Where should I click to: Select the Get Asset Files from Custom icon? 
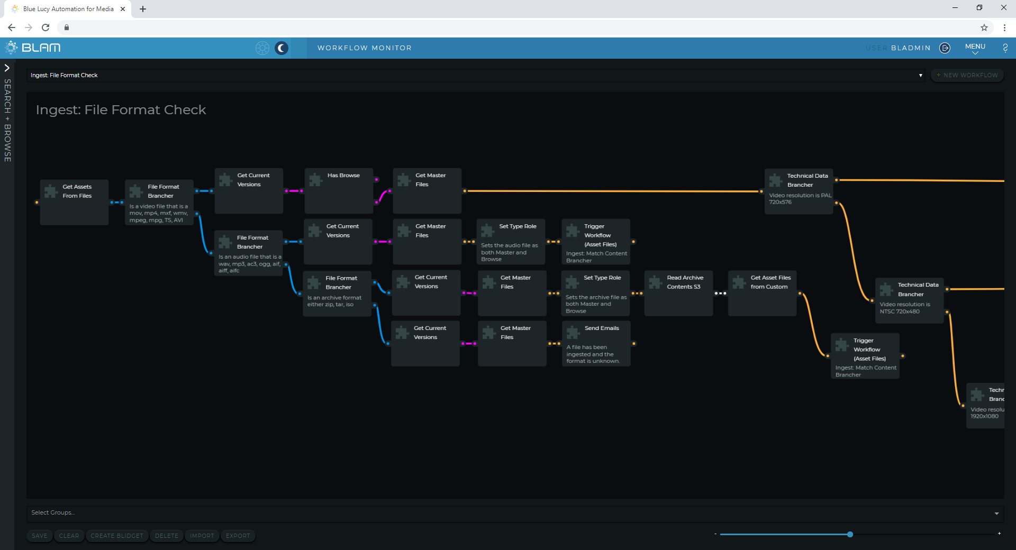pos(739,282)
